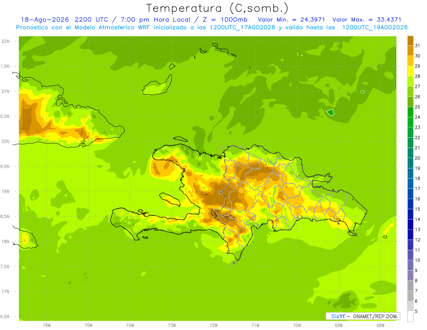Viewport: 427px width, 330px height.
Task: Click the legend band between 26 and 27
Action: [x=410, y=91]
